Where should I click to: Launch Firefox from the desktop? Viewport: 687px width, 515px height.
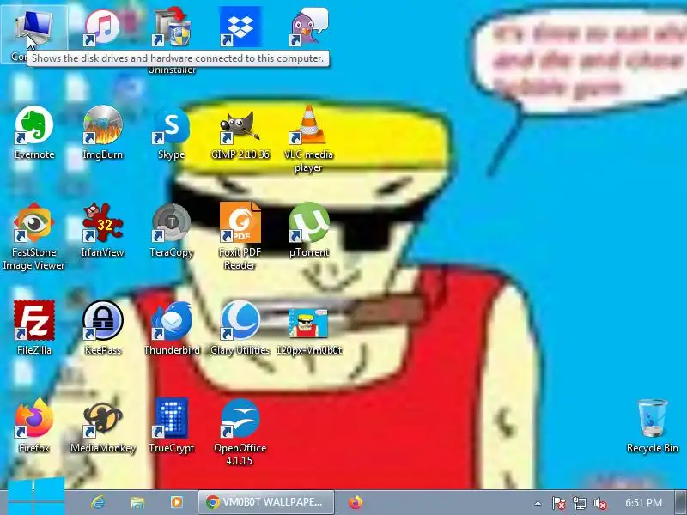[x=34, y=426]
